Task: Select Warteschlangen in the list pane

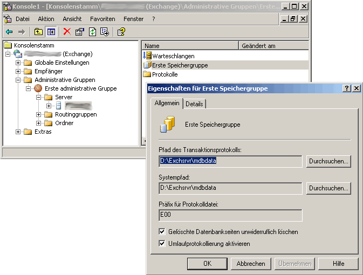Action: (173, 56)
